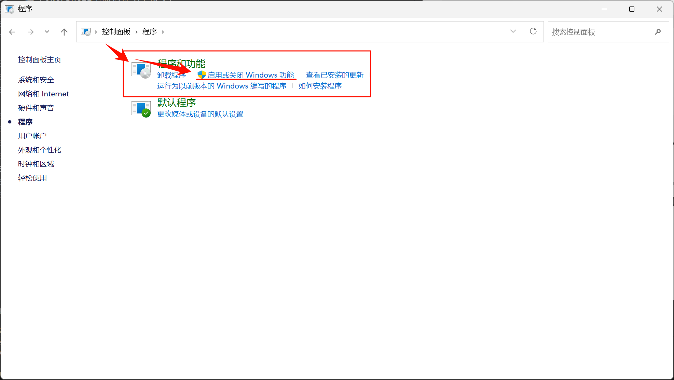Open the 卸载程序 link
This screenshot has width=674, height=380.
pos(171,75)
